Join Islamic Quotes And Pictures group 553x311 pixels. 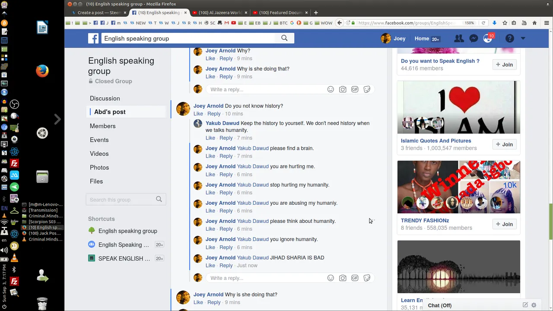(x=504, y=144)
